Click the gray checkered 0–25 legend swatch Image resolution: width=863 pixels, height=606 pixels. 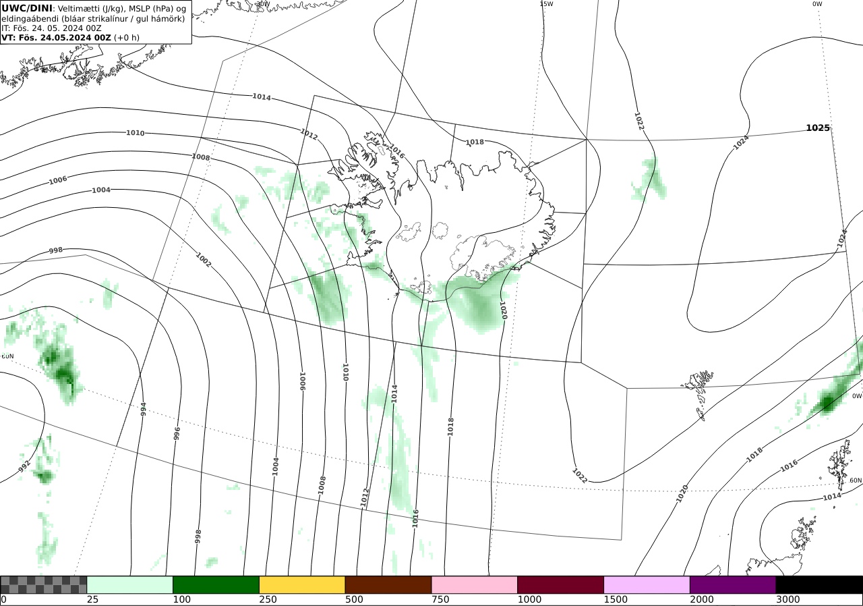tap(44, 584)
